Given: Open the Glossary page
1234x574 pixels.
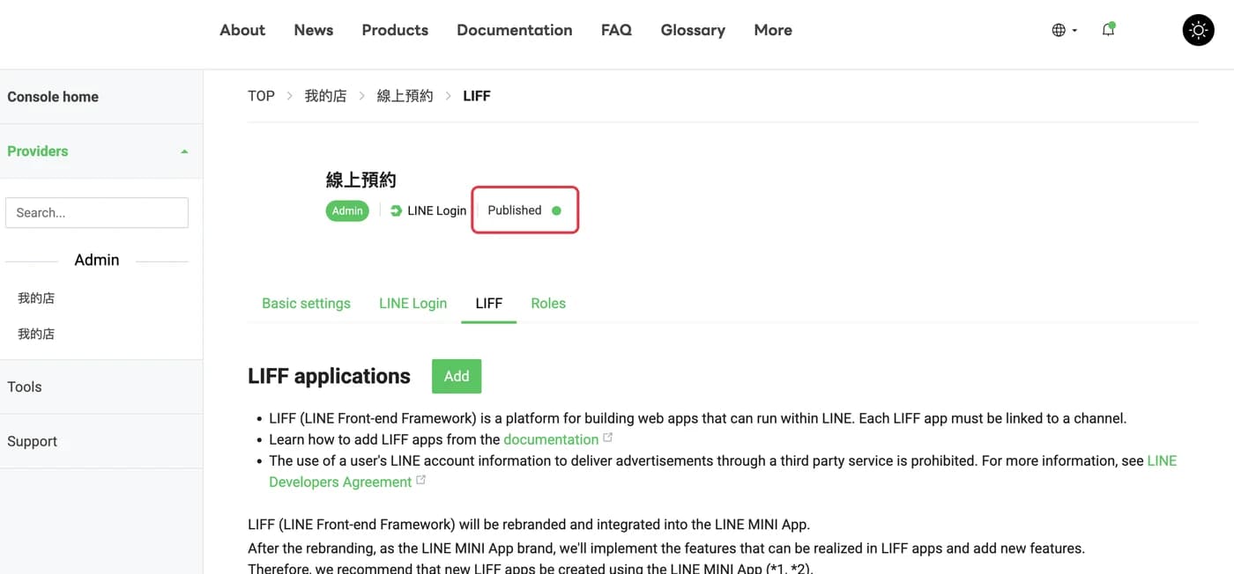Looking at the screenshot, I should [x=693, y=30].
